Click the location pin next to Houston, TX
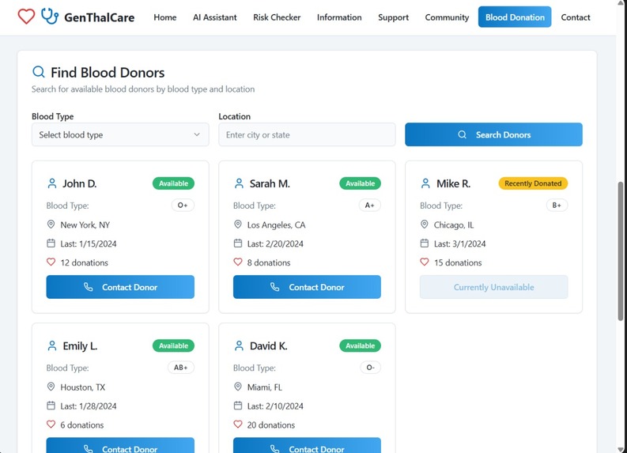This screenshot has height=453, width=627. [x=51, y=387]
